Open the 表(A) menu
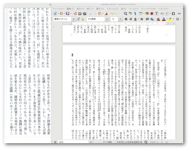The width and height of the screenshot is (190, 150). pyautogui.click(x=124, y=9)
